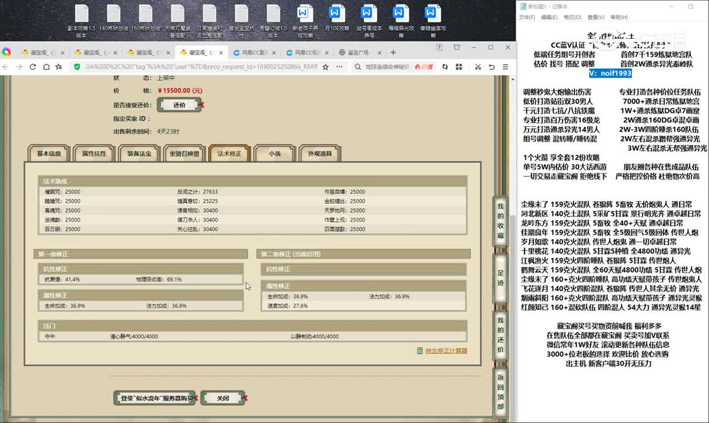
Task: Click 返回顶部 side button
Action: pos(500,394)
